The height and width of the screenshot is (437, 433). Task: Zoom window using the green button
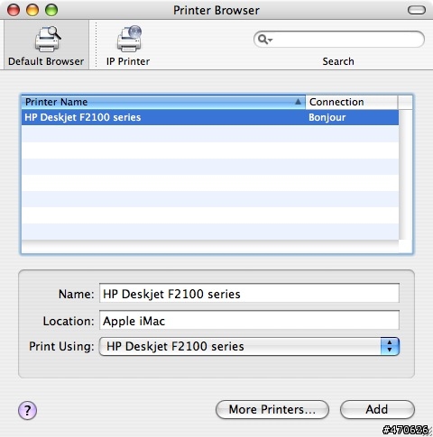click(x=51, y=10)
